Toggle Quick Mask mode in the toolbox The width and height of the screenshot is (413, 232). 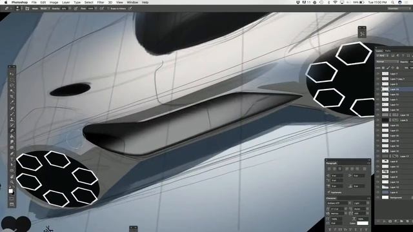pos(12,199)
